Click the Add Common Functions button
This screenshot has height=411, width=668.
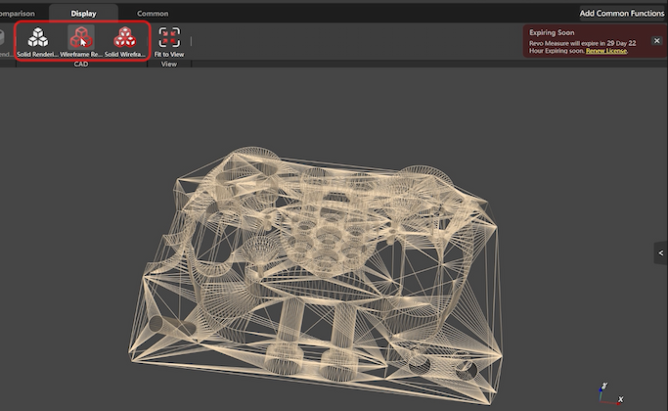click(620, 14)
